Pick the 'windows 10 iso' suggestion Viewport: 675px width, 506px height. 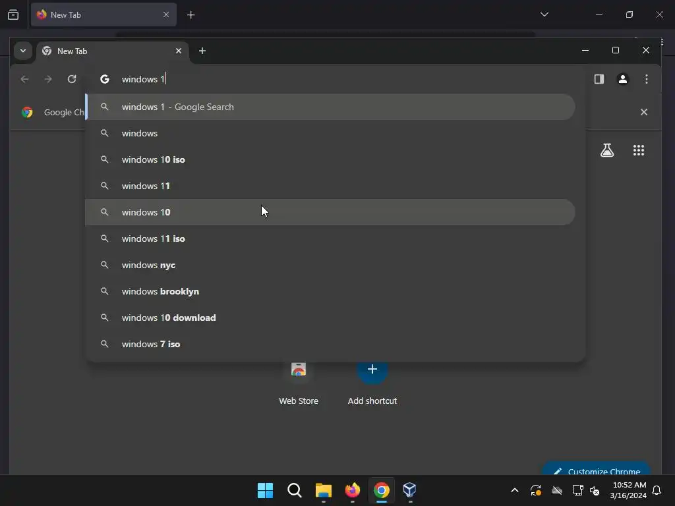tap(330, 159)
